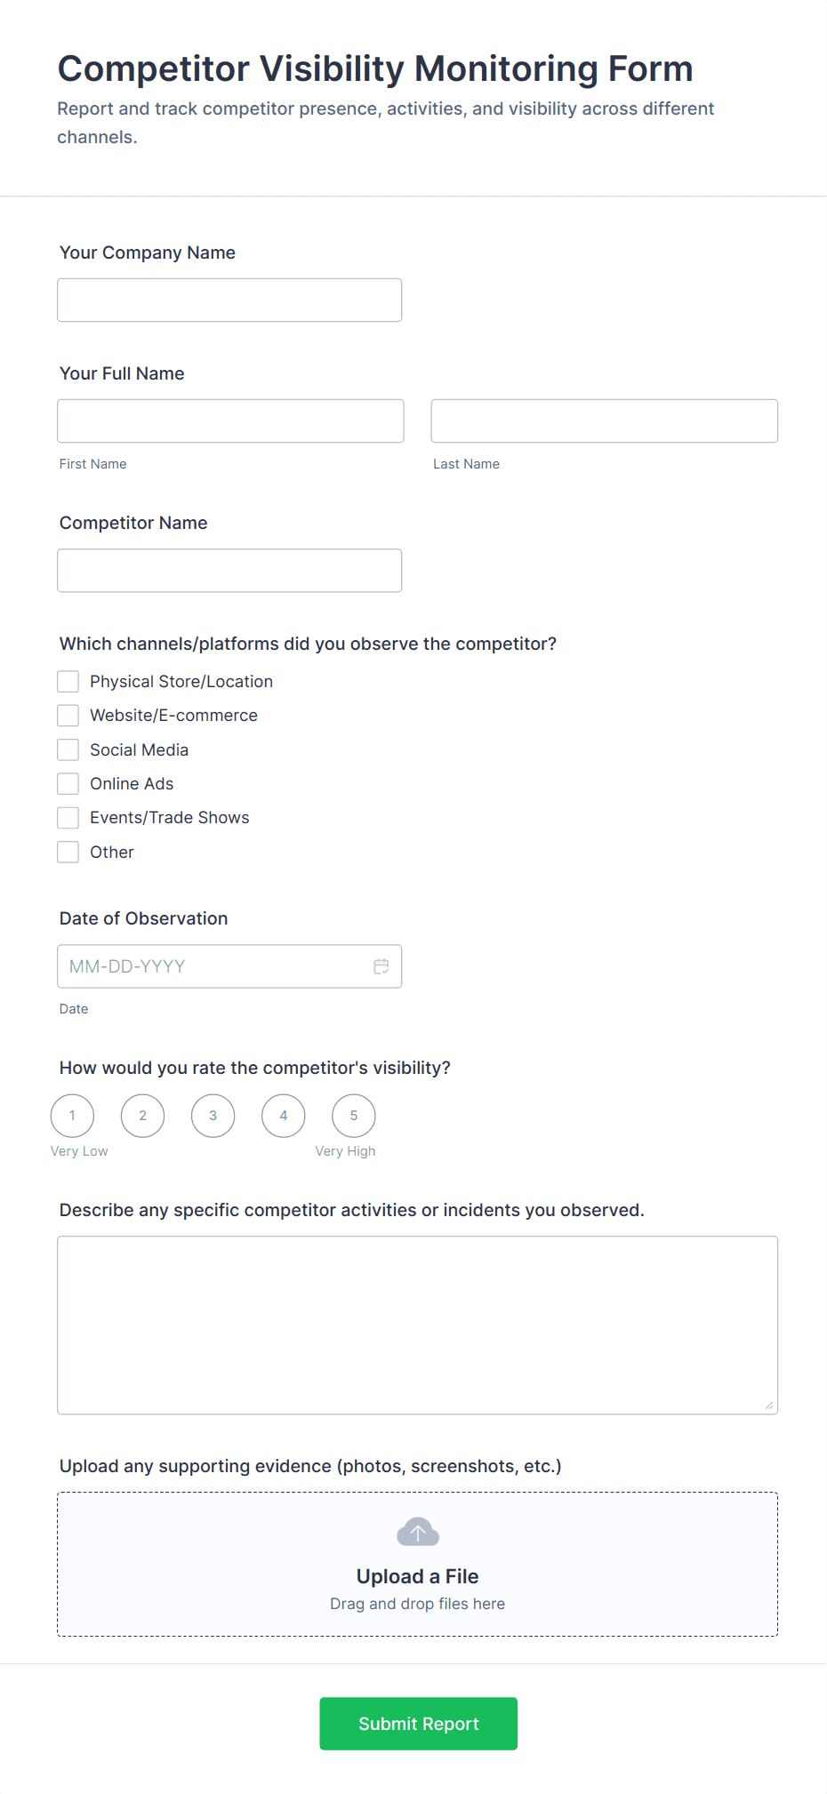Check the Online Ads channel

[x=68, y=783]
